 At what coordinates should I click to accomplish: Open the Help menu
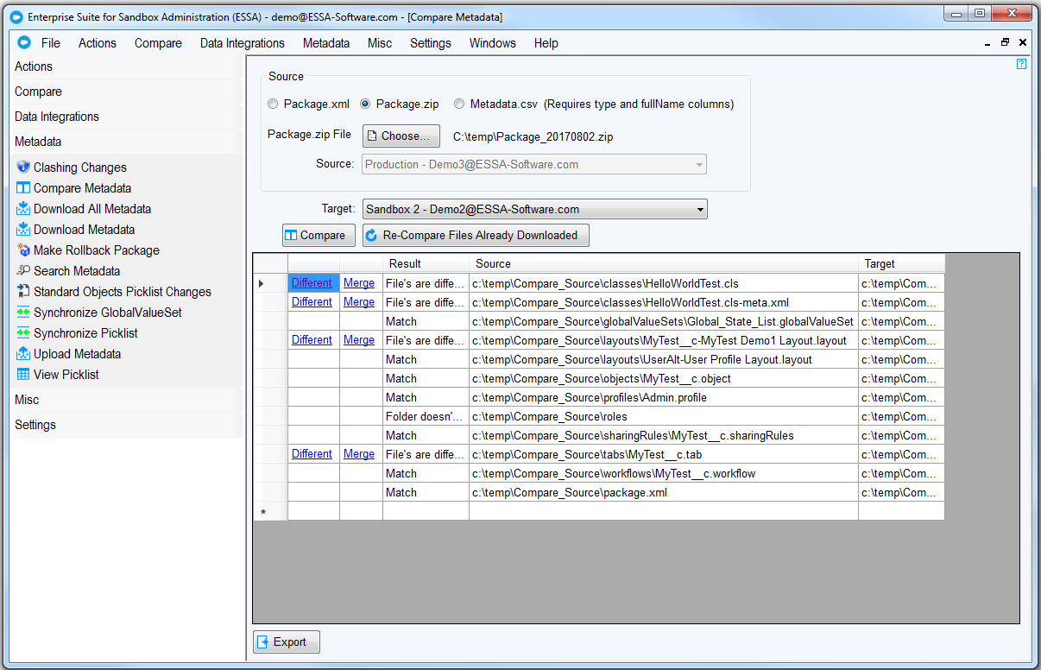click(x=546, y=43)
